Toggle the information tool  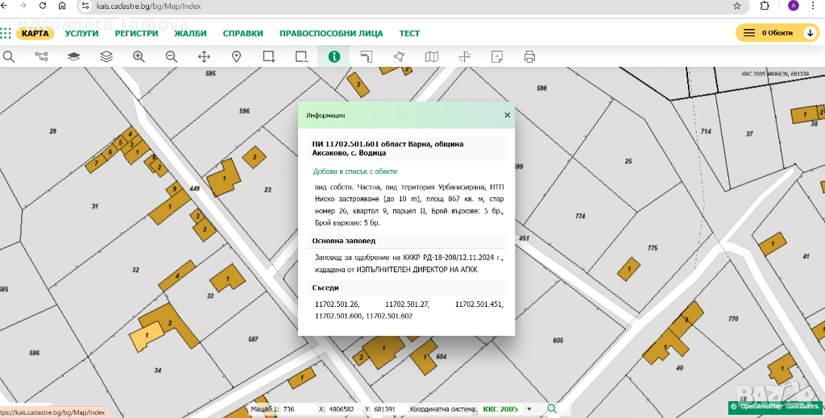[x=334, y=56]
